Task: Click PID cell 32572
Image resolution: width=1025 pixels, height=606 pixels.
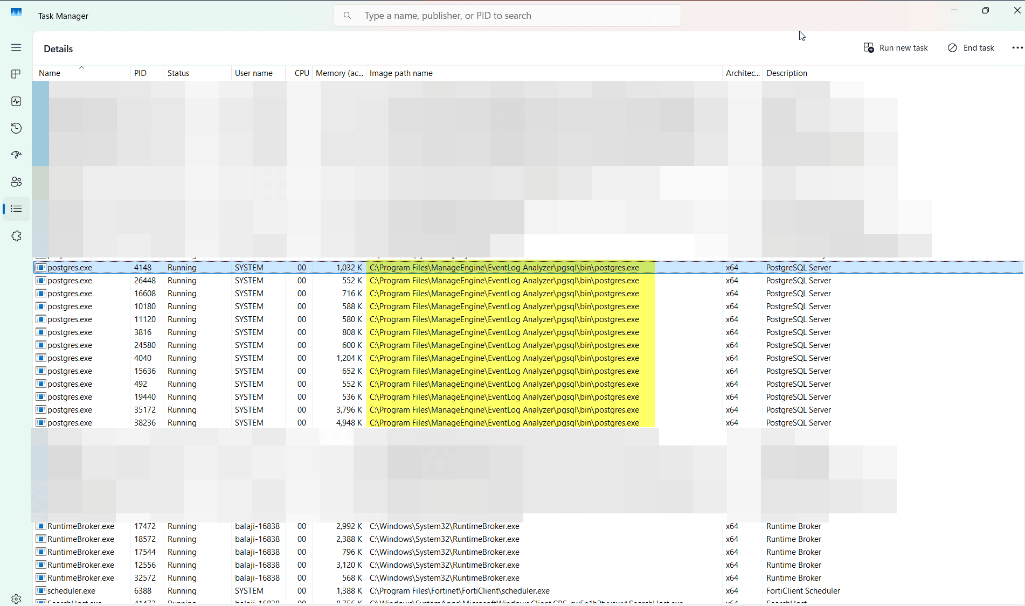Action: 145,578
